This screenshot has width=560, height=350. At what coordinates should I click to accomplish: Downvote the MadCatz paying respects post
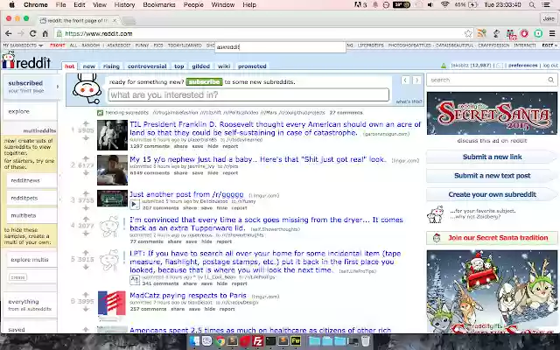[x=86, y=309]
